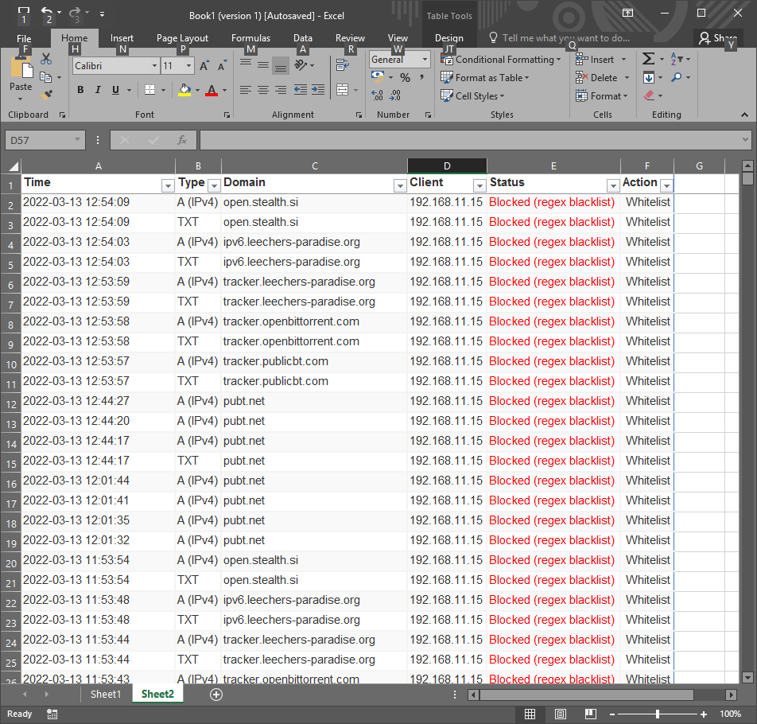
Task: Switch to the Insert ribbon tab
Action: [122, 38]
